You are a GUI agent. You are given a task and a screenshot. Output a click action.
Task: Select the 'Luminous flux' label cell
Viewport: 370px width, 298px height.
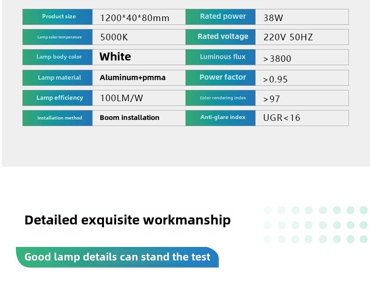pos(221,57)
